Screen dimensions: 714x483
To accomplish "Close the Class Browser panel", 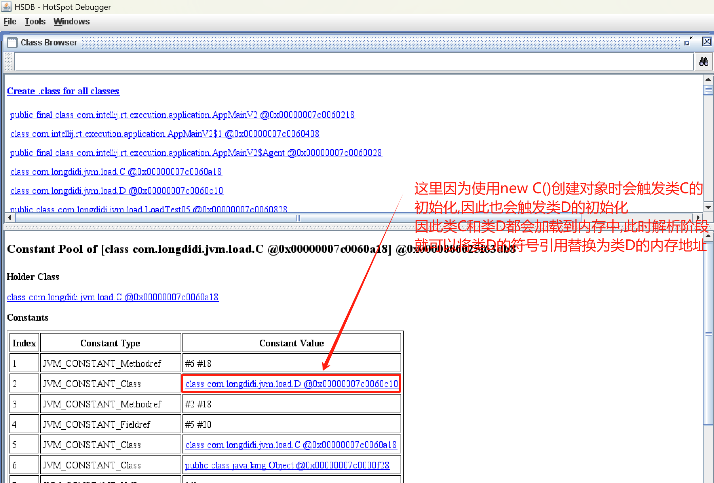I will pyautogui.click(x=707, y=41).
